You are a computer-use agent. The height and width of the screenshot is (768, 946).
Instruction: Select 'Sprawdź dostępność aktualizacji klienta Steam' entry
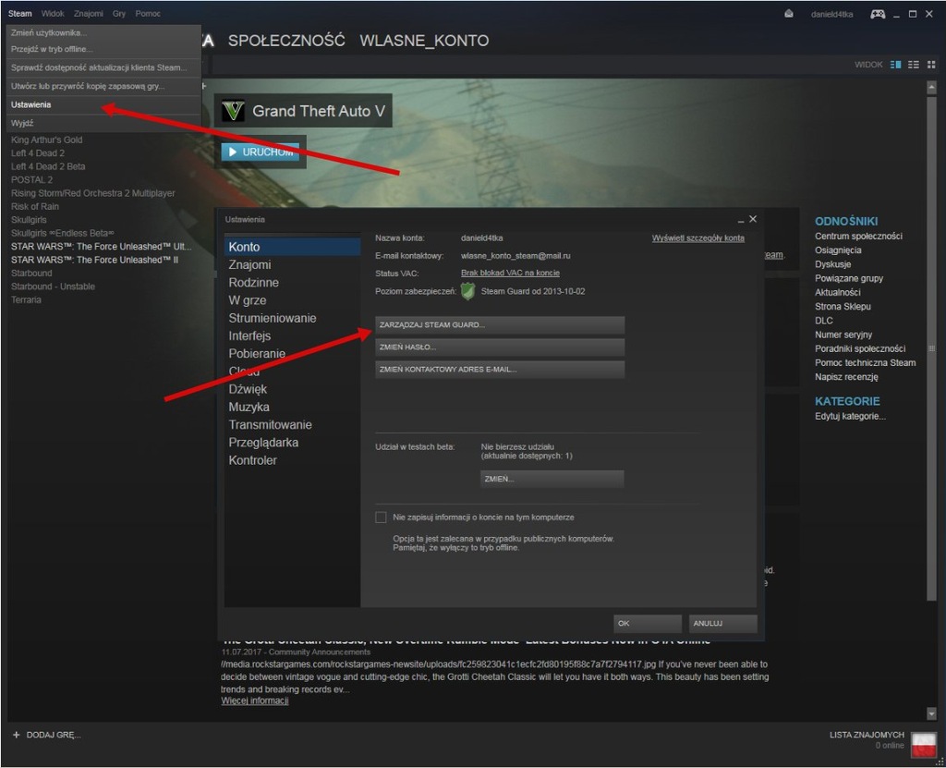[x=103, y=67]
